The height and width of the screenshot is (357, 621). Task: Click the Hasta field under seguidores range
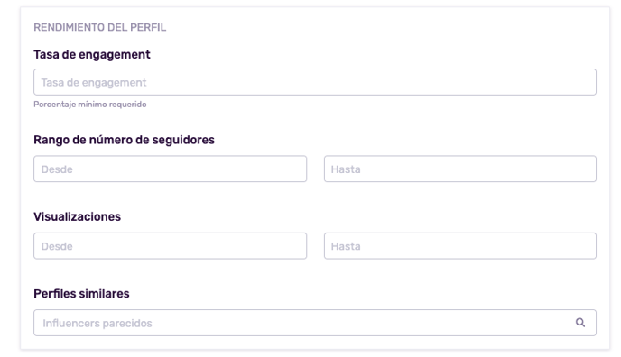pos(460,169)
